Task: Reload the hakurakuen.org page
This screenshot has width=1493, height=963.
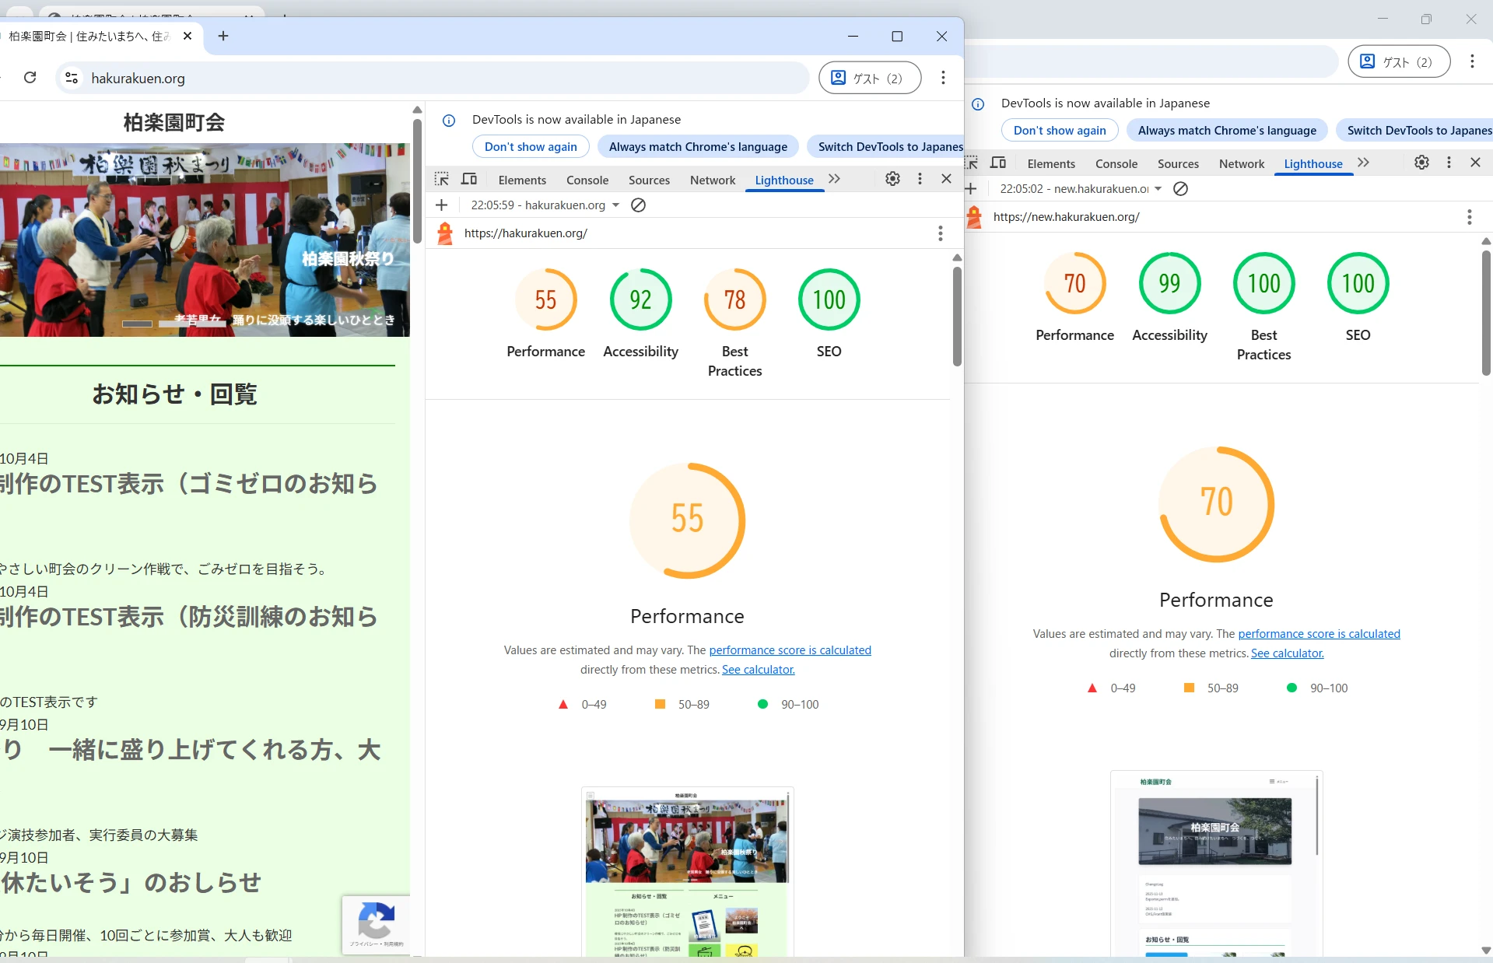Action: tap(30, 78)
